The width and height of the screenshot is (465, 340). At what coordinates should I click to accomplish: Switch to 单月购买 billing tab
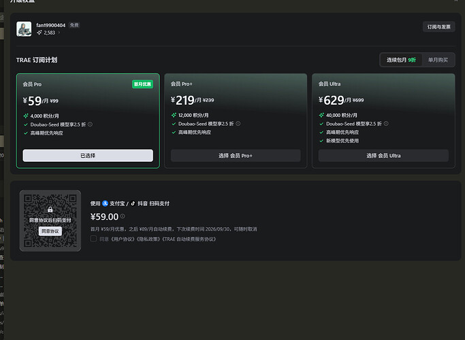pos(438,60)
